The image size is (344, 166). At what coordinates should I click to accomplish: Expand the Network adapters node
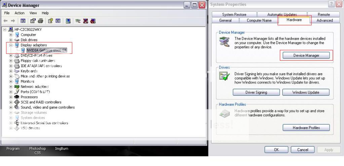(11, 87)
